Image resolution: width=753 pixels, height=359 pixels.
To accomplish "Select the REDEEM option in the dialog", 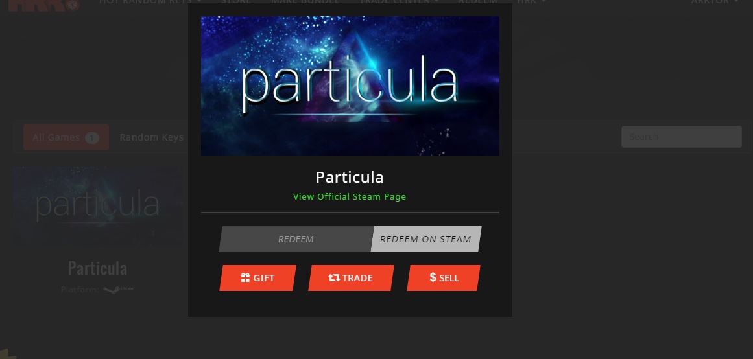I will tap(296, 239).
